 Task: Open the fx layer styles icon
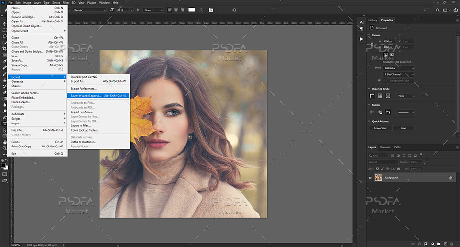(x=419, y=244)
